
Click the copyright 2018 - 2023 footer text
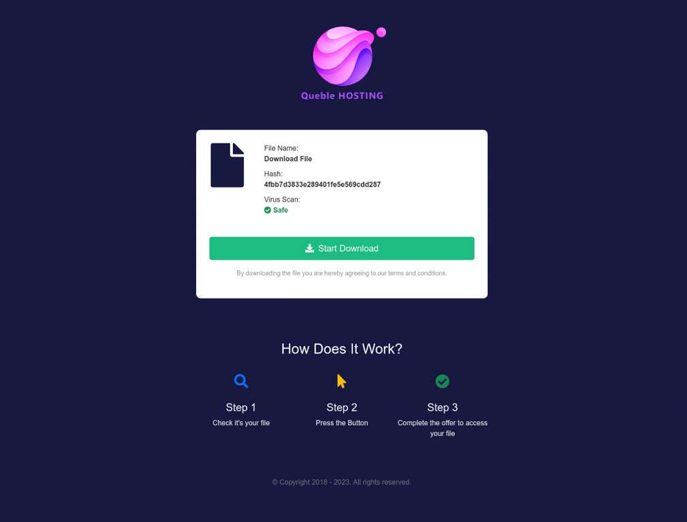point(342,482)
